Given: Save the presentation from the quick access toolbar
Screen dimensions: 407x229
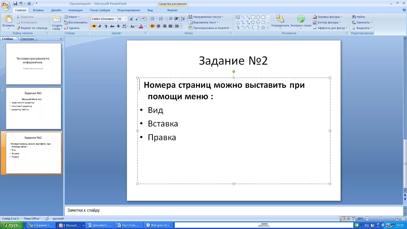Looking at the screenshot, I should point(15,3).
